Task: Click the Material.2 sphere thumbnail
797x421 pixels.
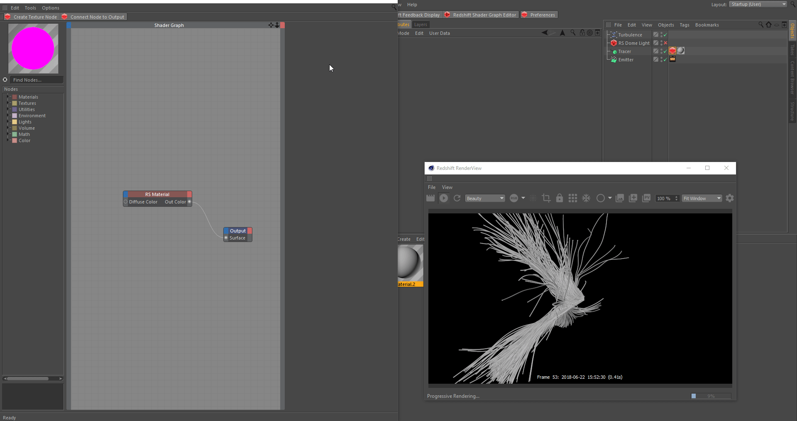Action: click(410, 263)
